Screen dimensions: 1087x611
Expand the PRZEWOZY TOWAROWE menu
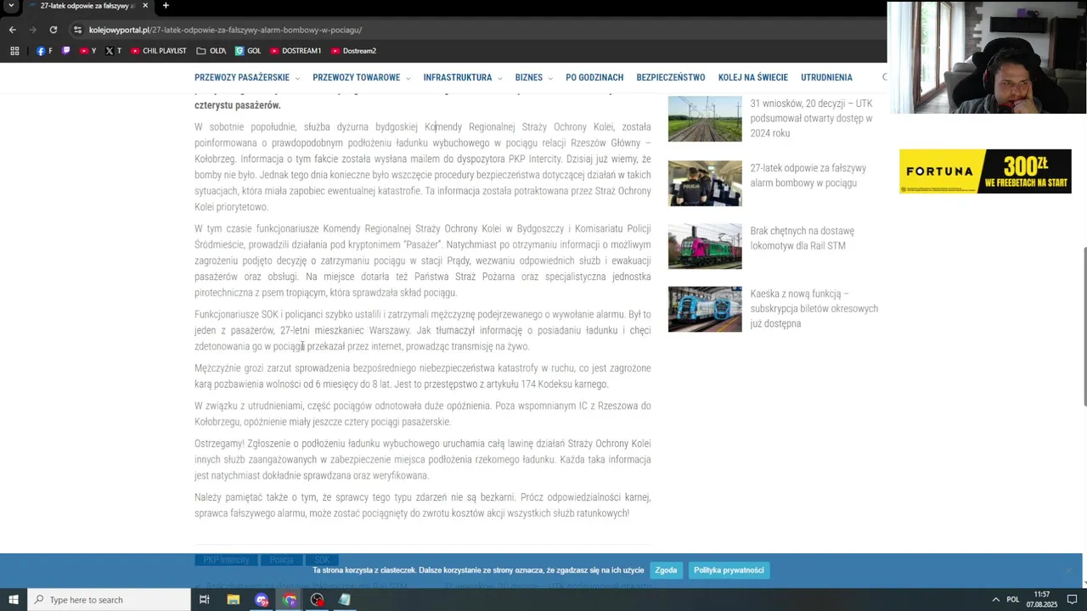point(362,77)
